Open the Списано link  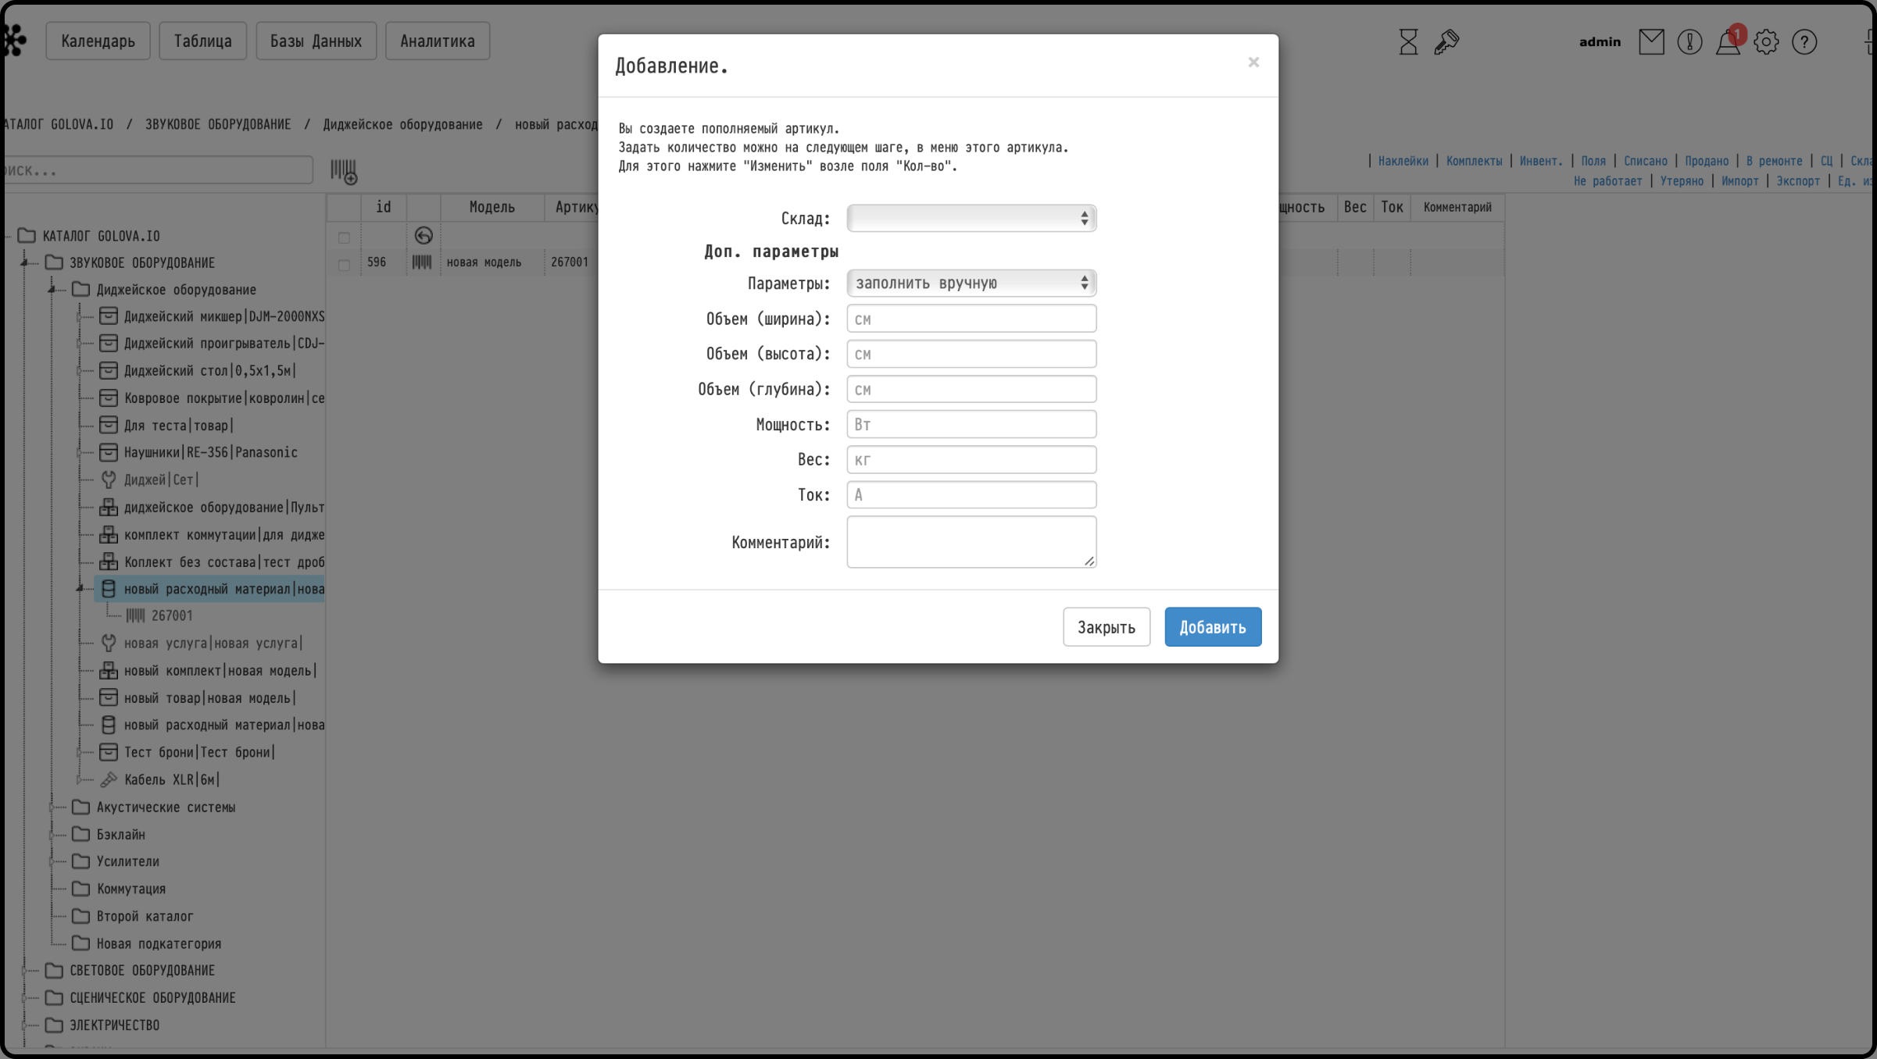point(1645,161)
